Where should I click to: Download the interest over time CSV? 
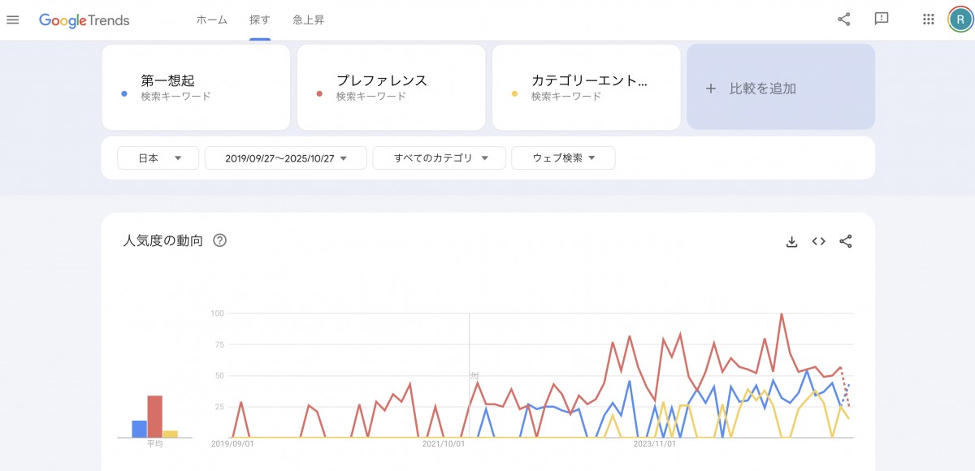click(792, 241)
